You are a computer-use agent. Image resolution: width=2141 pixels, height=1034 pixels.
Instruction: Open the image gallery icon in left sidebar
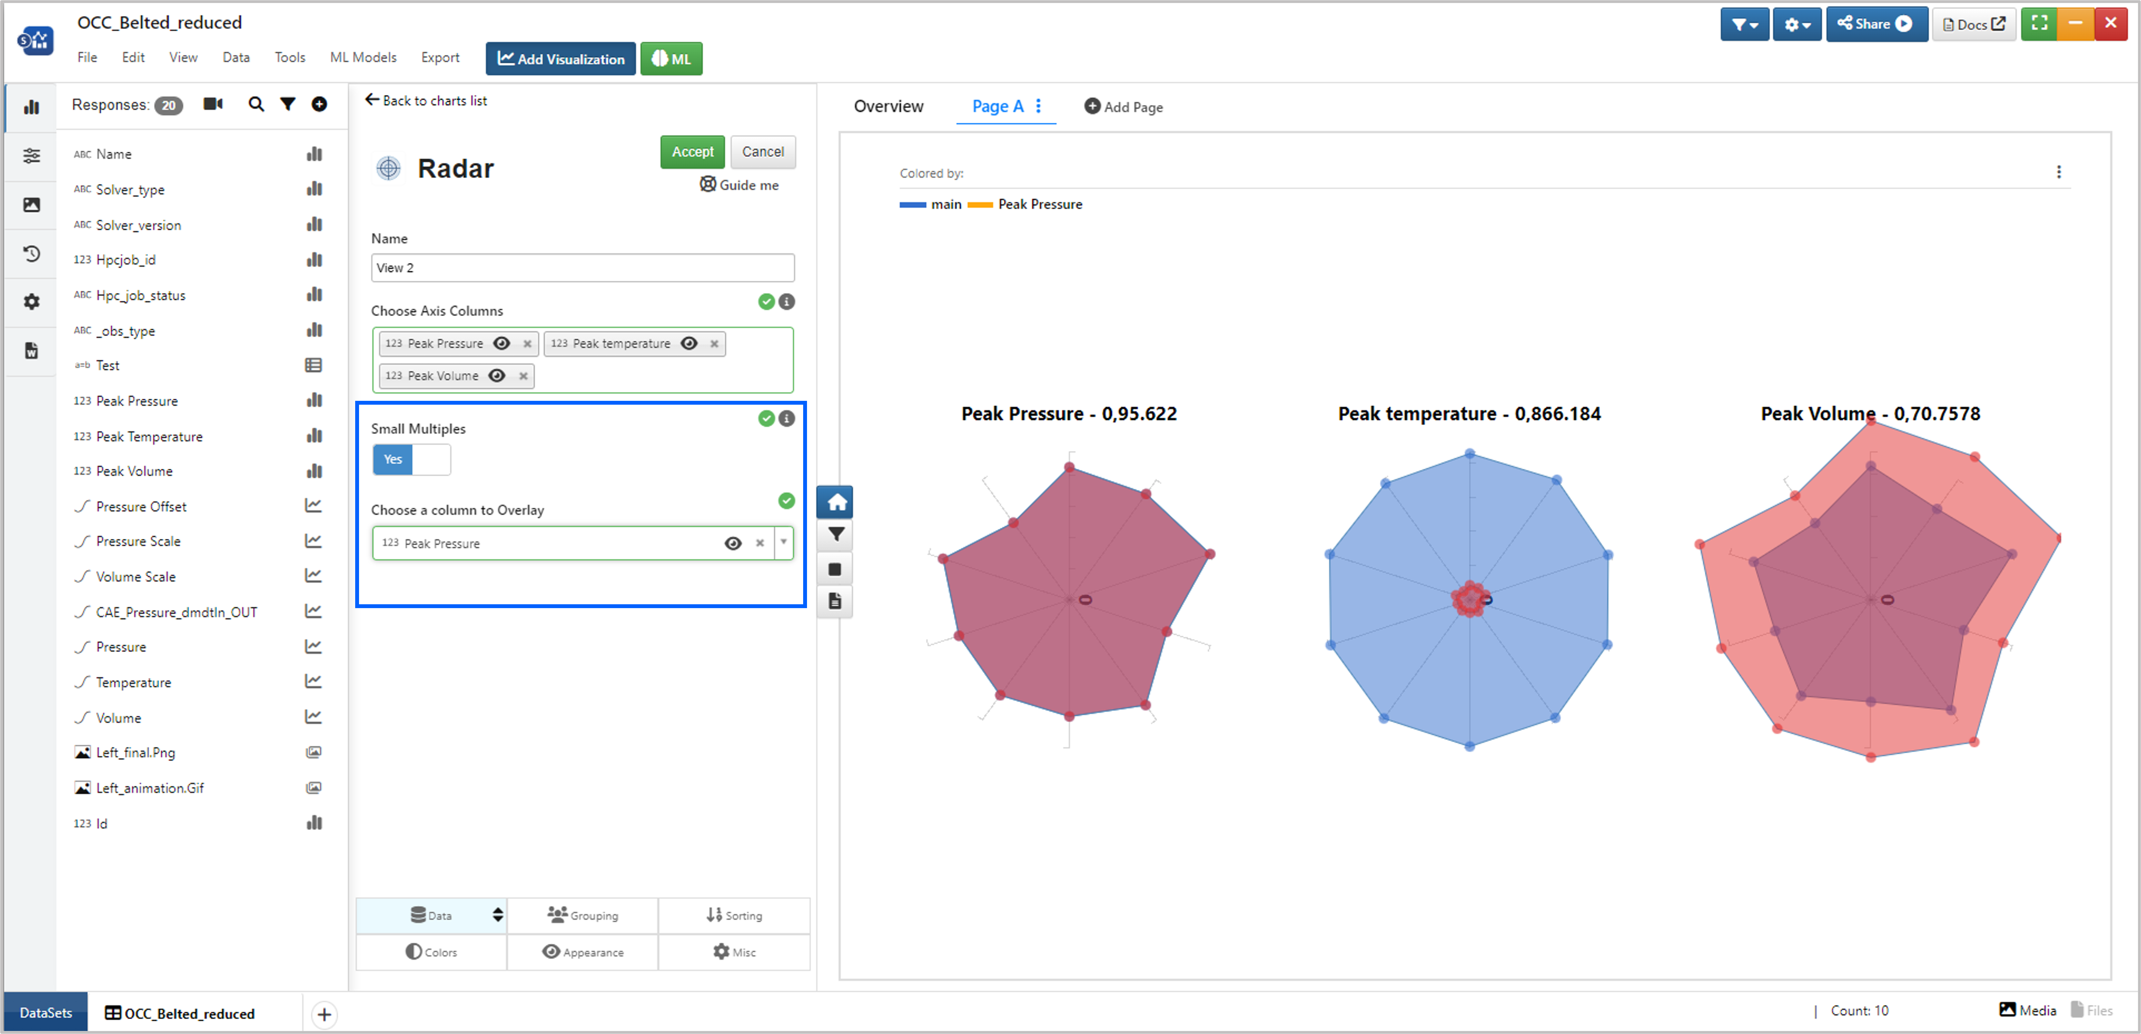tap(32, 205)
